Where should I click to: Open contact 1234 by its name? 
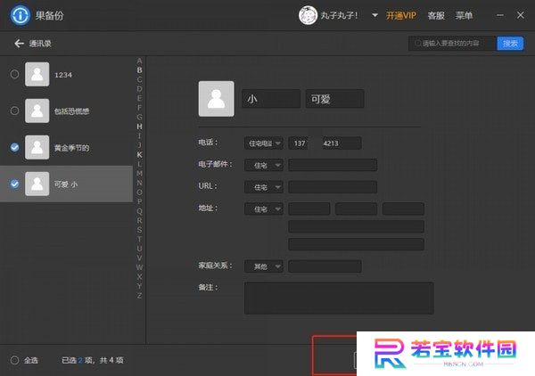[x=63, y=75]
